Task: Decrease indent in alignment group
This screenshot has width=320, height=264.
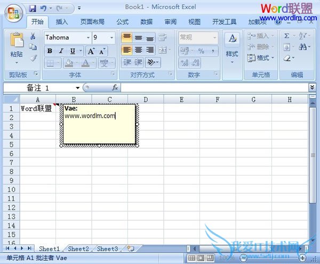Action: (127, 62)
